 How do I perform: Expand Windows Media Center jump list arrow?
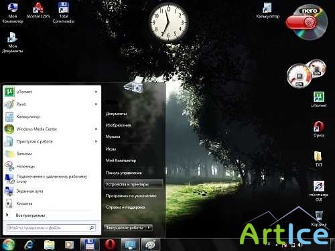pyautogui.click(x=96, y=129)
